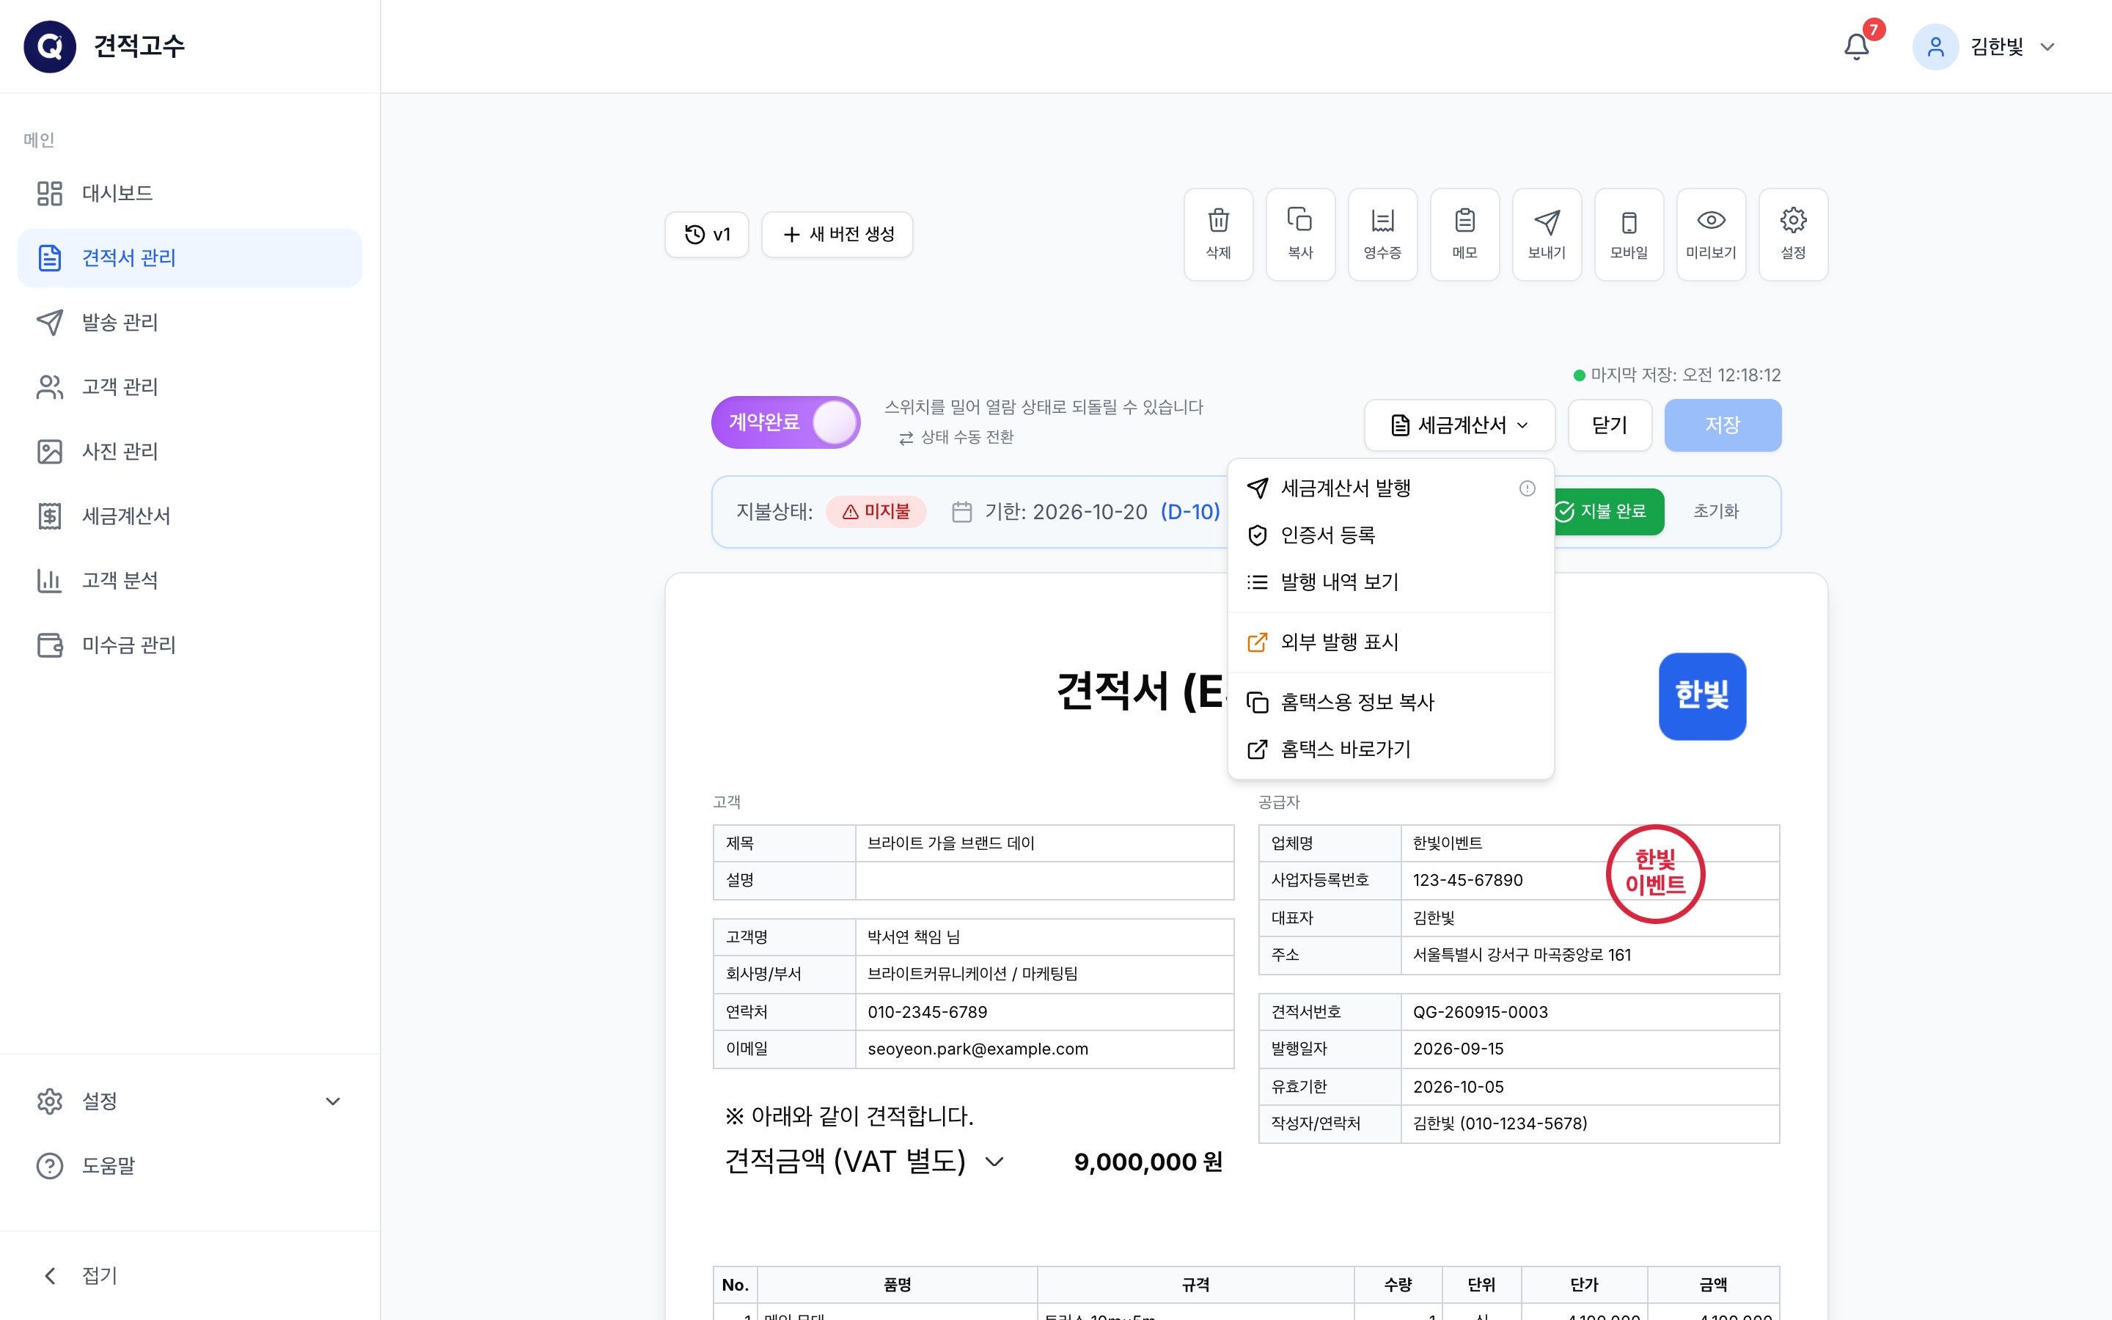Click the notification bell icon
The height and width of the screenshot is (1320, 2112).
pos(1856,46)
